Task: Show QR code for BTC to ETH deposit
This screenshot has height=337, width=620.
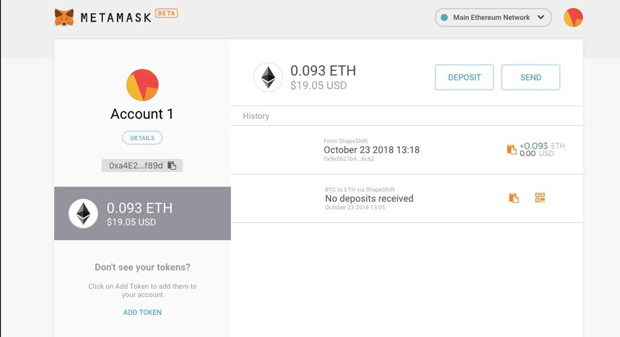Action: [540, 198]
